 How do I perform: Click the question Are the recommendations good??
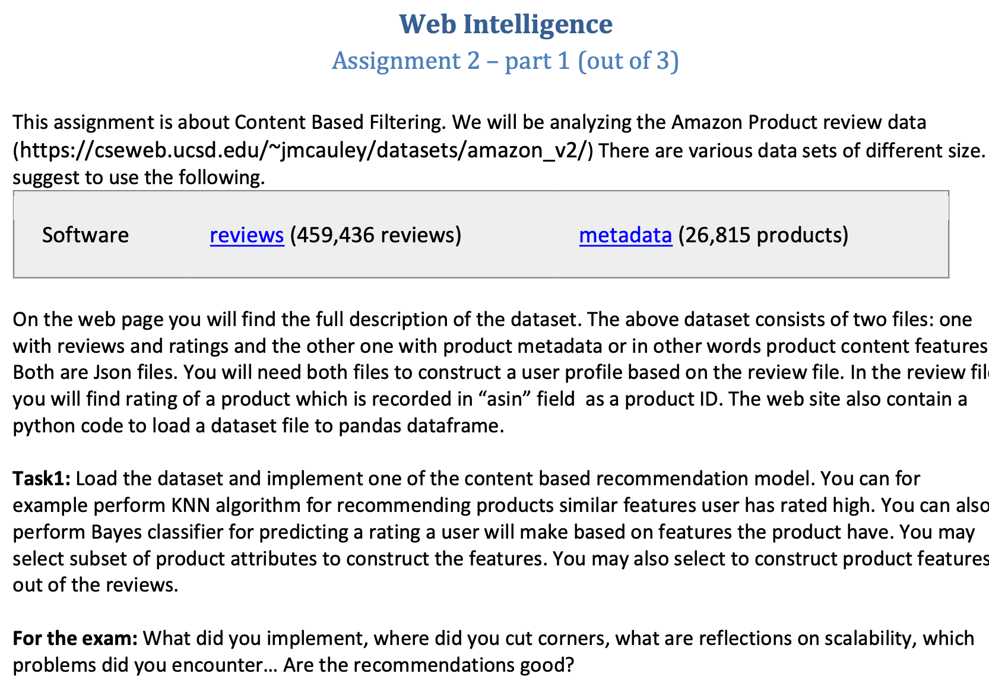[x=429, y=665]
